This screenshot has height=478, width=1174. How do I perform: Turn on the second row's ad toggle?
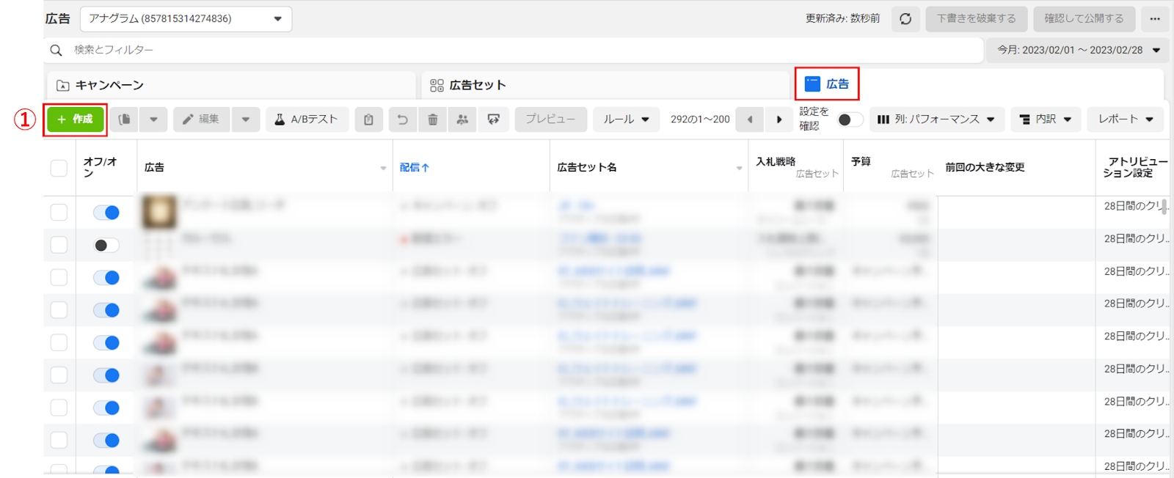pos(106,246)
